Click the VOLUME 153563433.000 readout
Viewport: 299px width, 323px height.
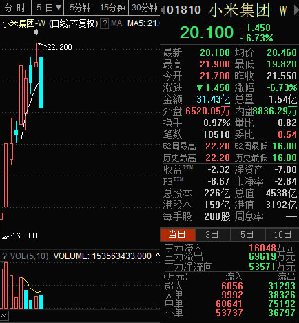pos(103,256)
